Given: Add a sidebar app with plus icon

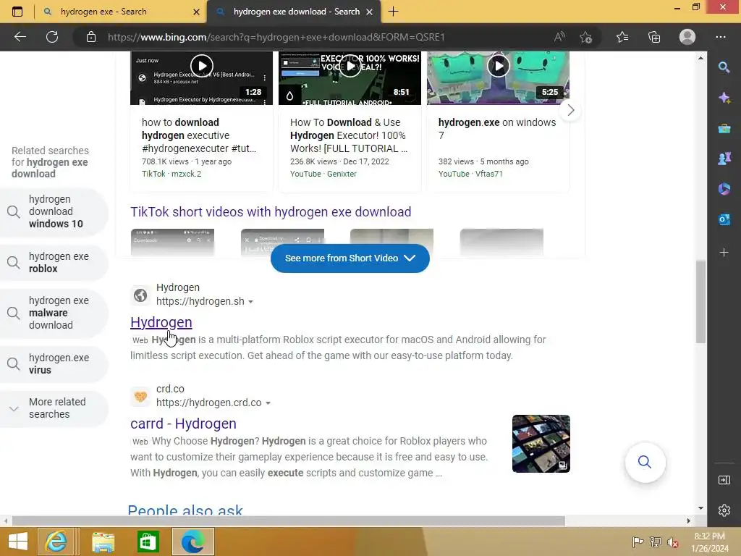Looking at the screenshot, I should coord(724,253).
